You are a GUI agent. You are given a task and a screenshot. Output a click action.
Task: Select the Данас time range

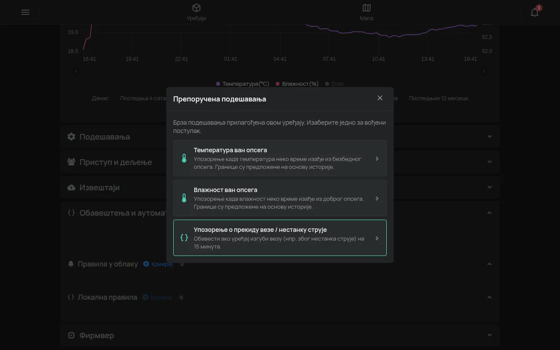(100, 98)
